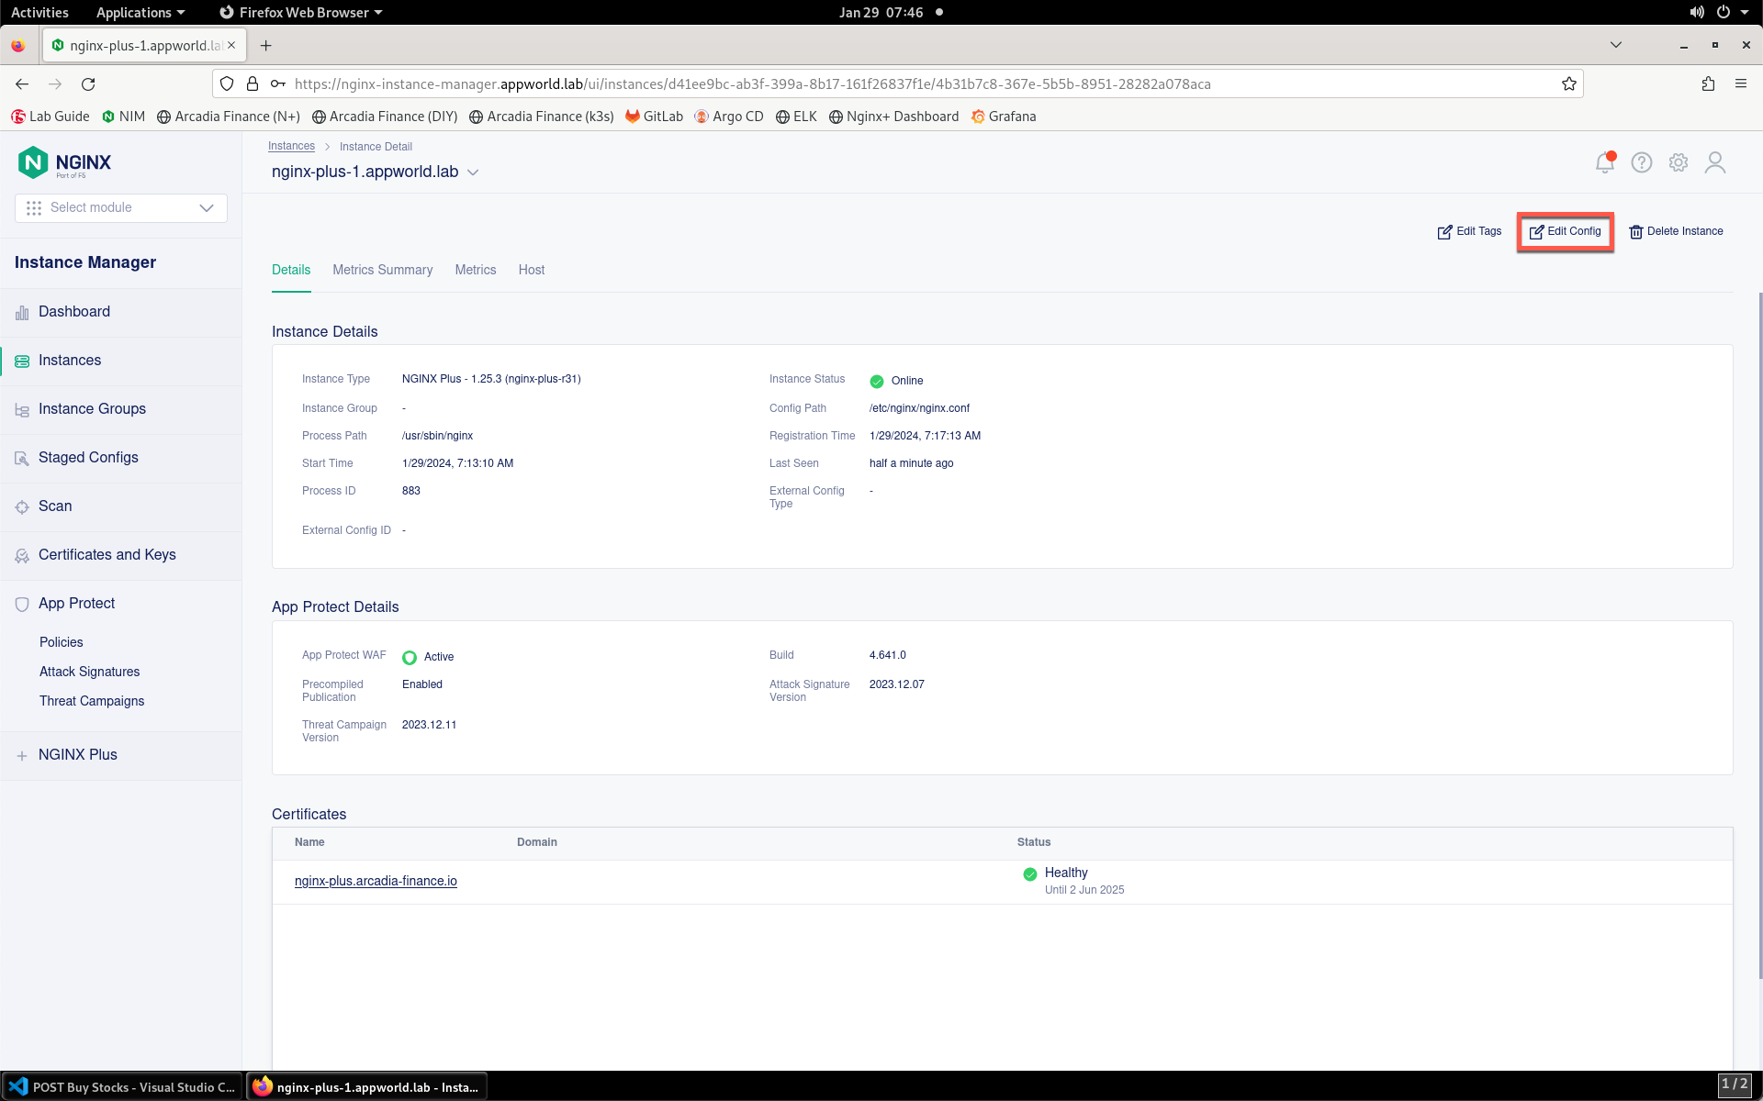Click the Staged Configs sidebar icon
This screenshot has width=1763, height=1101.
pyautogui.click(x=22, y=459)
